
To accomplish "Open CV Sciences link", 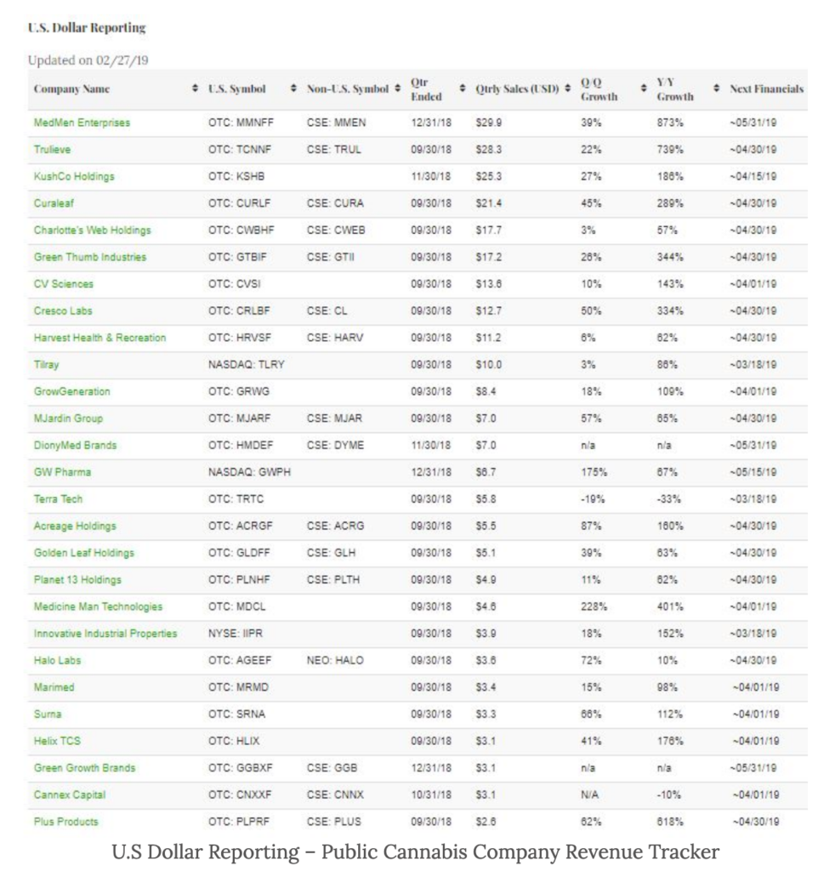I will click(63, 284).
